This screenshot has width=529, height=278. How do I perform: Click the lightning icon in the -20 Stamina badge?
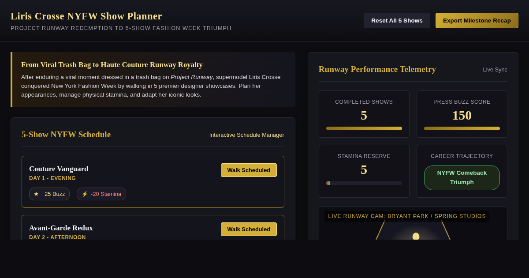click(85, 194)
